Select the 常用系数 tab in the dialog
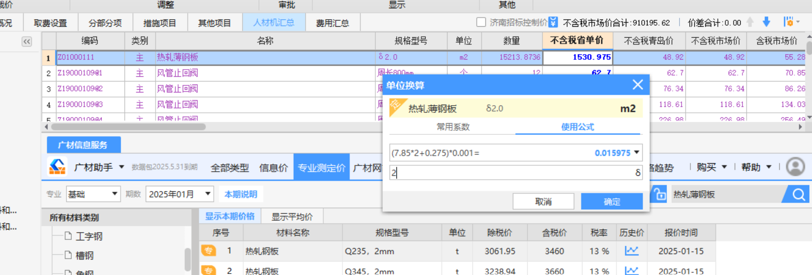This screenshot has width=812, height=275. click(453, 127)
